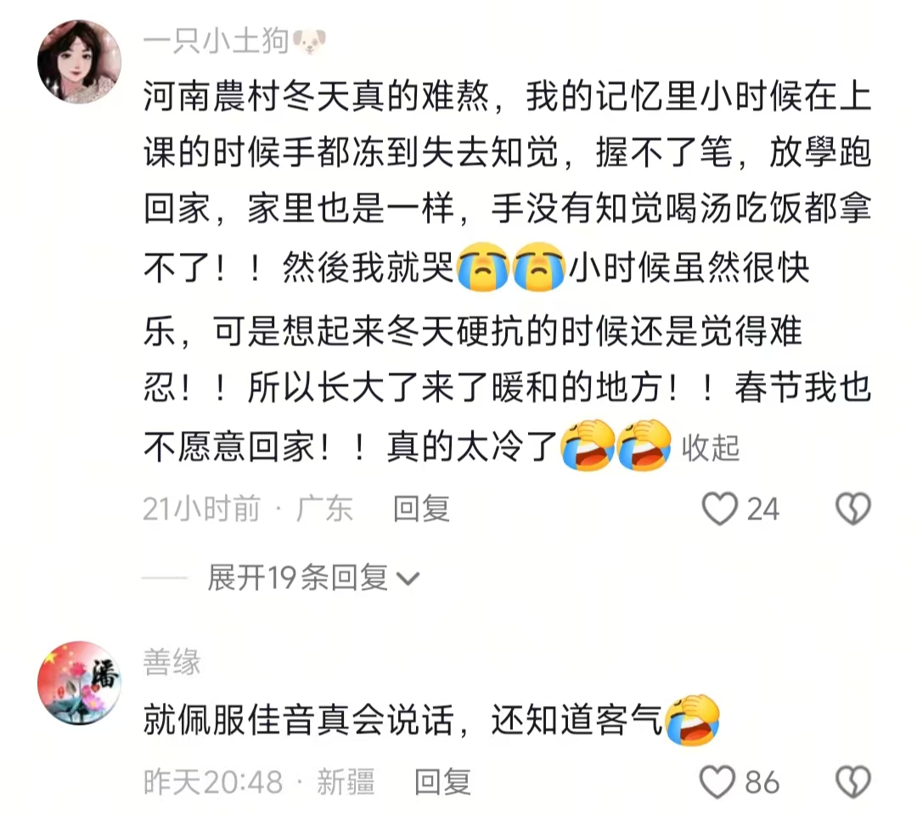
Task: Open username 一只小土狗
Action: [216, 42]
